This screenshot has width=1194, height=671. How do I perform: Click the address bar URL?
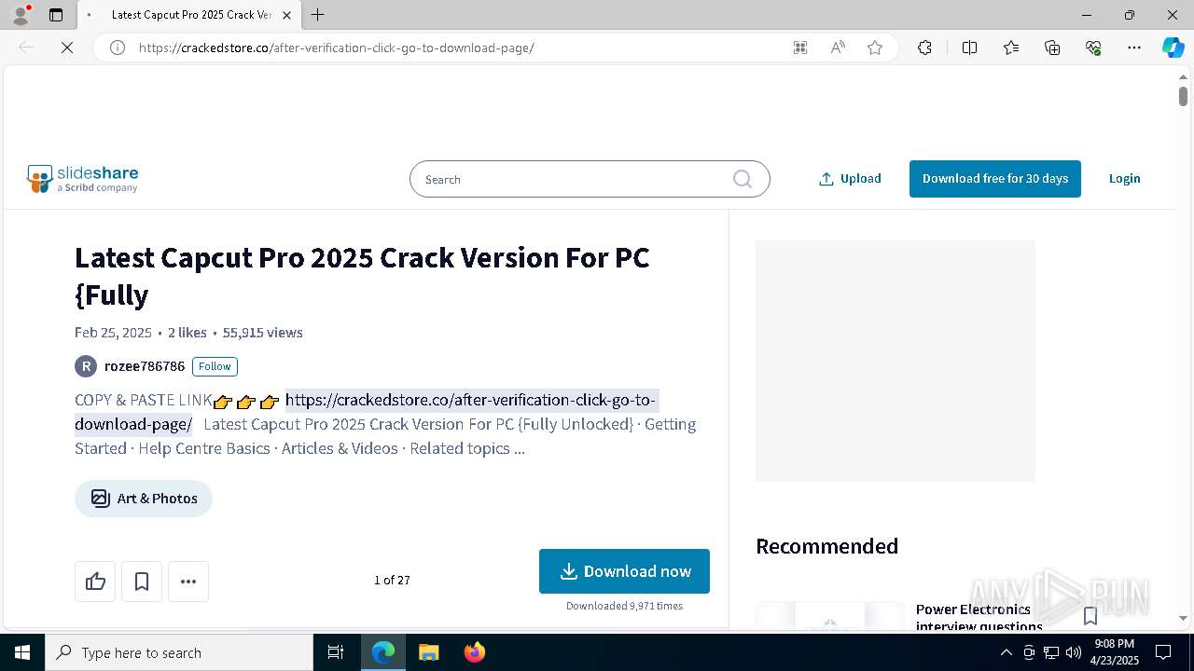pyautogui.click(x=336, y=48)
